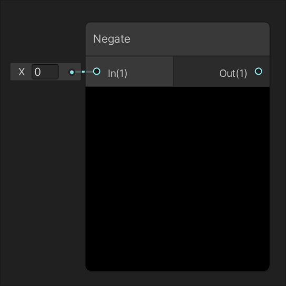
Task: Click the bright dash marker on the edge
Action: coord(83,72)
